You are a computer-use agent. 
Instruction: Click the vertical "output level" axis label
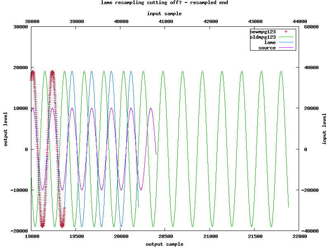pyautogui.click(x=6, y=128)
